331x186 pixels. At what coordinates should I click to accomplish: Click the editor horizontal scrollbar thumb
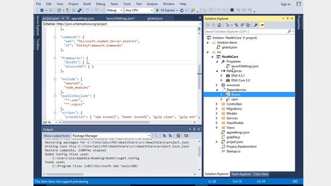pos(106,122)
